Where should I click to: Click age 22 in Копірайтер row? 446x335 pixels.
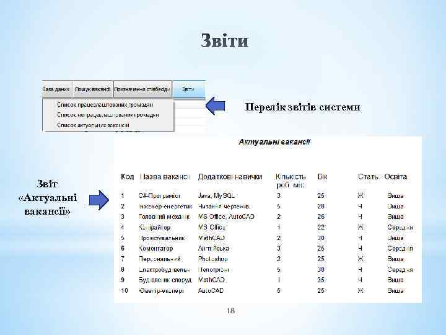pyautogui.click(x=321, y=227)
